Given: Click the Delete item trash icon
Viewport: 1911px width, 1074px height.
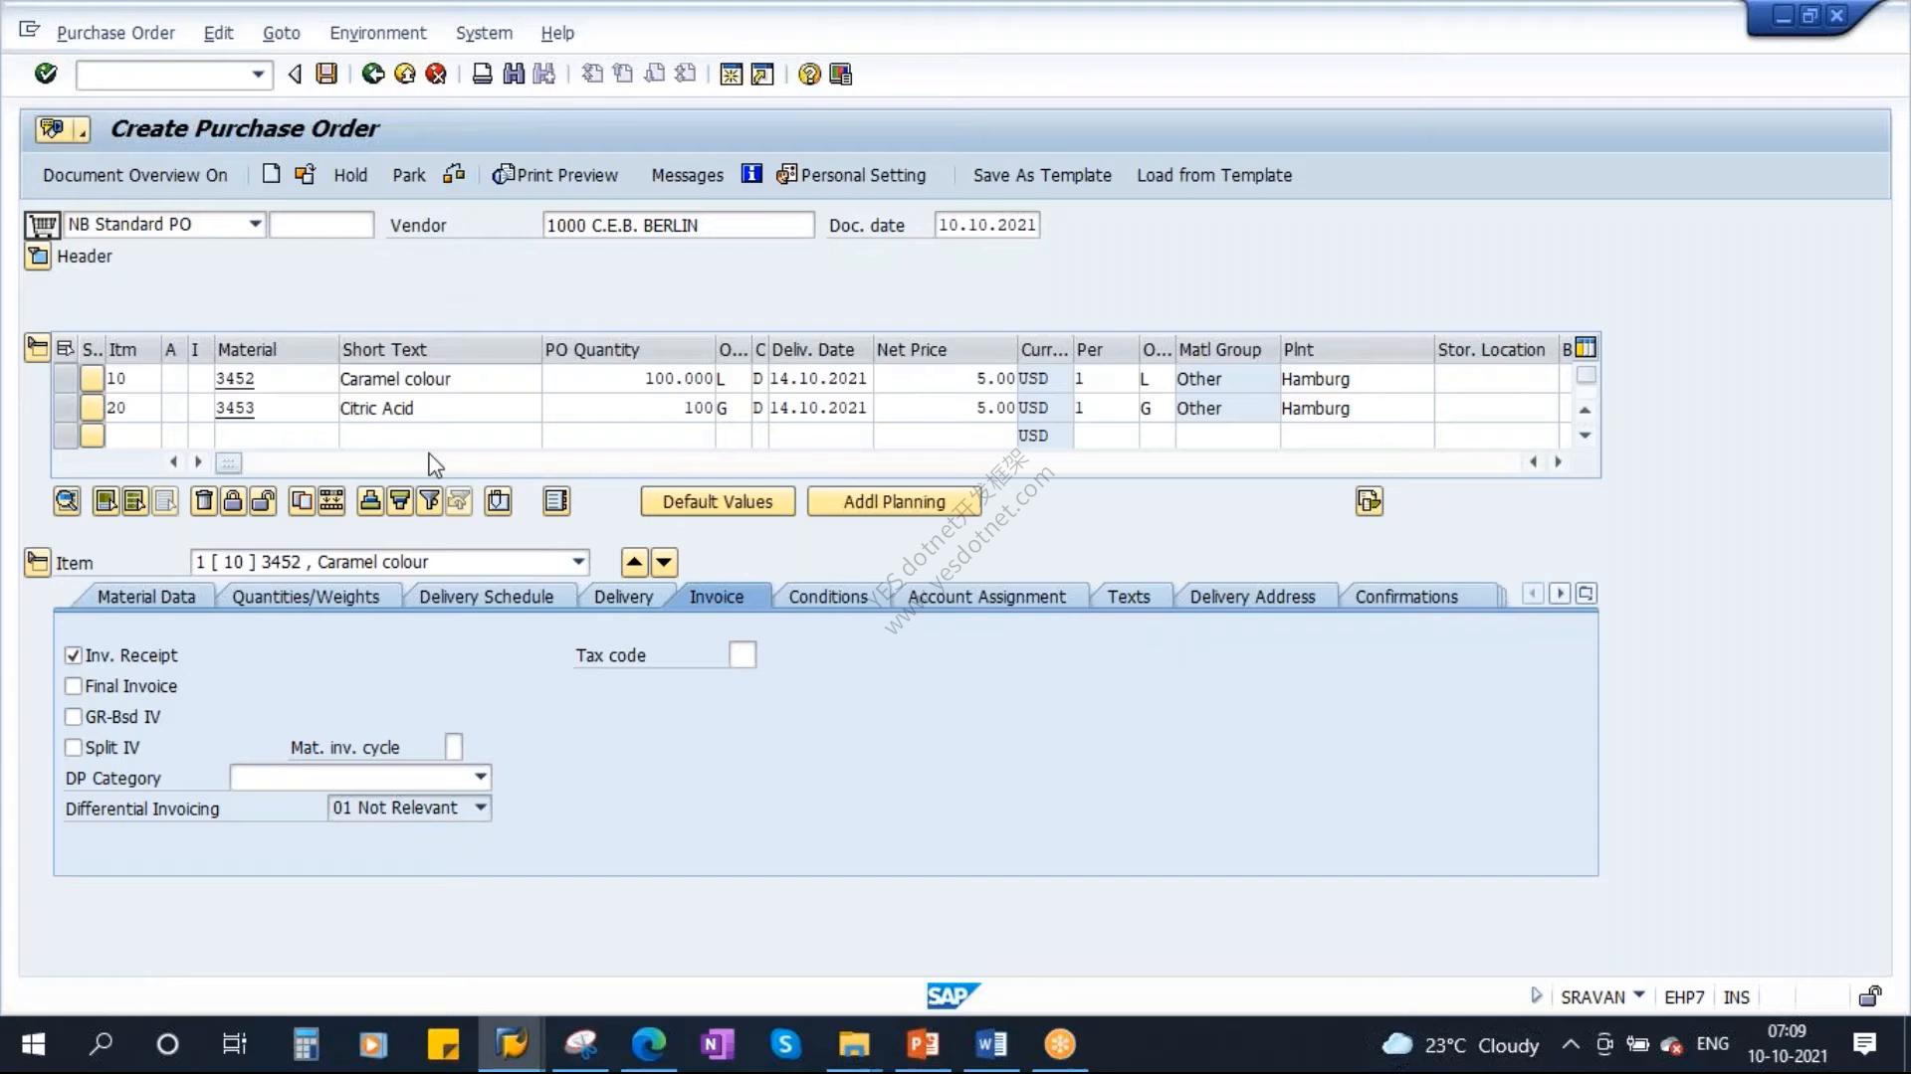Looking at the screenshot, I should point(203,501).
